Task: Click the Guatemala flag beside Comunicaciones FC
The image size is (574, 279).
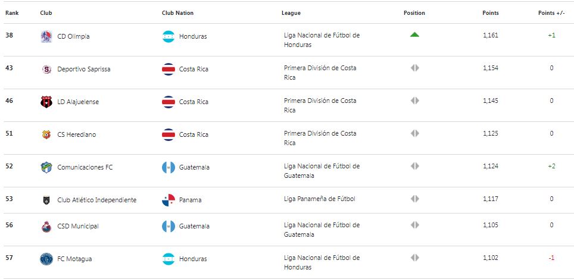Action: point(169,167)
